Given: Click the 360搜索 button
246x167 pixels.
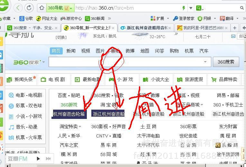Looking at the screenshot, I should (226, 62).
